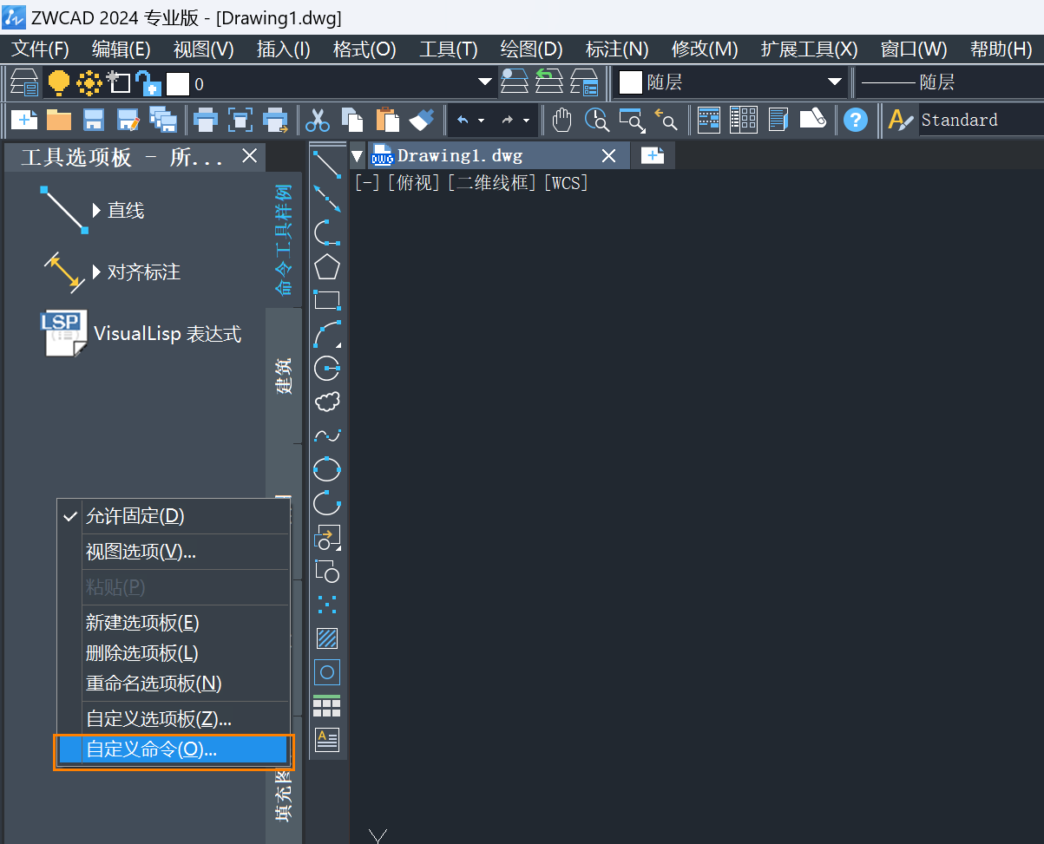Toggle the layer on/off lightbulb icon
The image size is (1044, 844).
[x=58, y=82]
